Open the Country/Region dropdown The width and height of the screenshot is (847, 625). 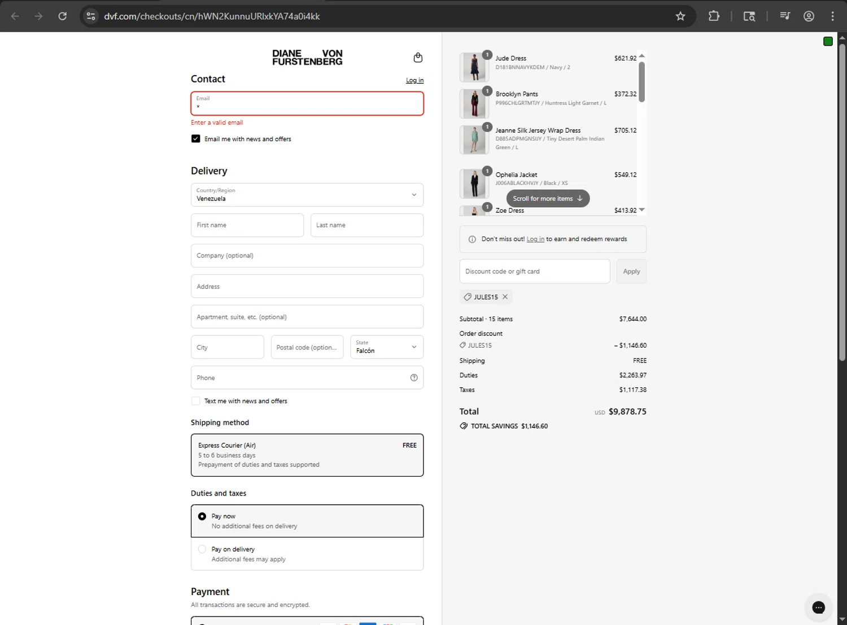[307, 195]
